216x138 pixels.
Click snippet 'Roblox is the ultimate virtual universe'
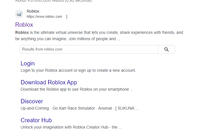(x=49, y=33)
